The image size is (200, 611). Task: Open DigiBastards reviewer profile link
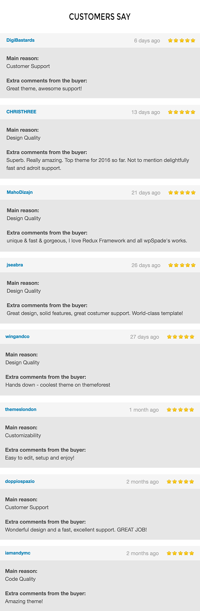[x=20, y=40]
